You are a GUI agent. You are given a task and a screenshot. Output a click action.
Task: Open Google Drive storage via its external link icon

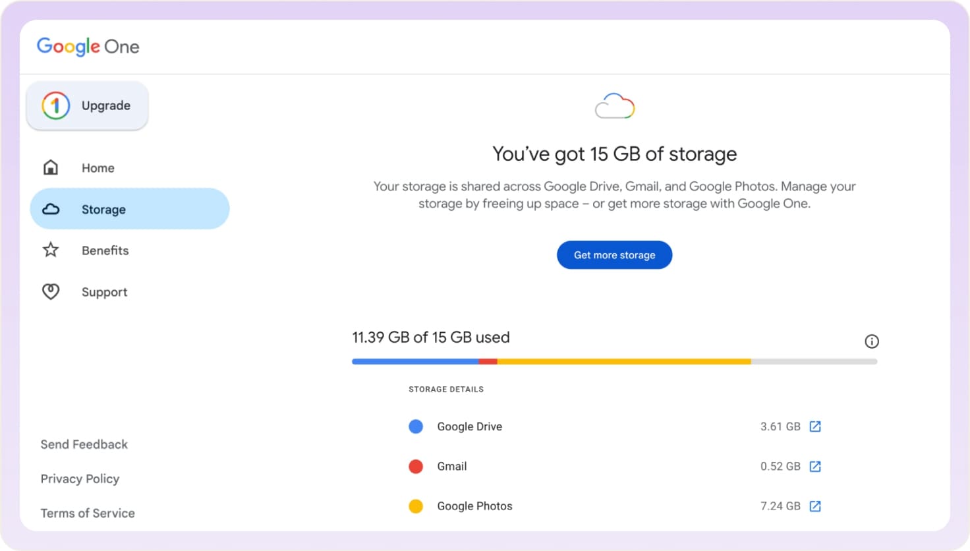(x=815, y=426)
